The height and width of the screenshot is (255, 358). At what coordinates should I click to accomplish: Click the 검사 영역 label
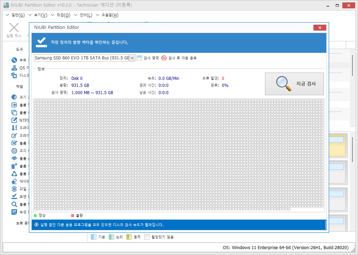point(151,58)
